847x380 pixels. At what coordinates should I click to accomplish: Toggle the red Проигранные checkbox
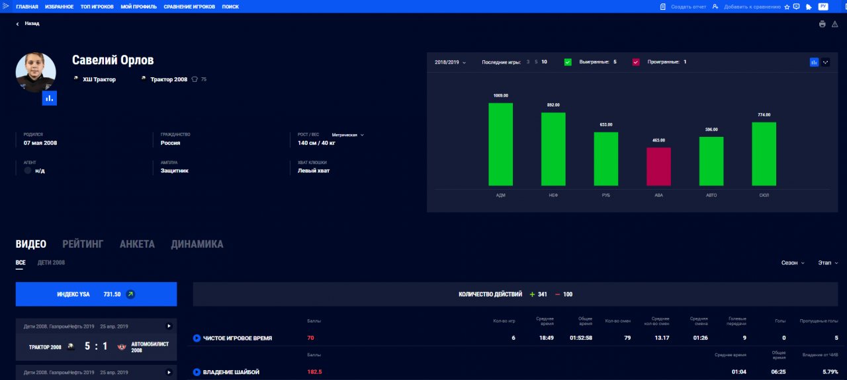coord(636,62)
